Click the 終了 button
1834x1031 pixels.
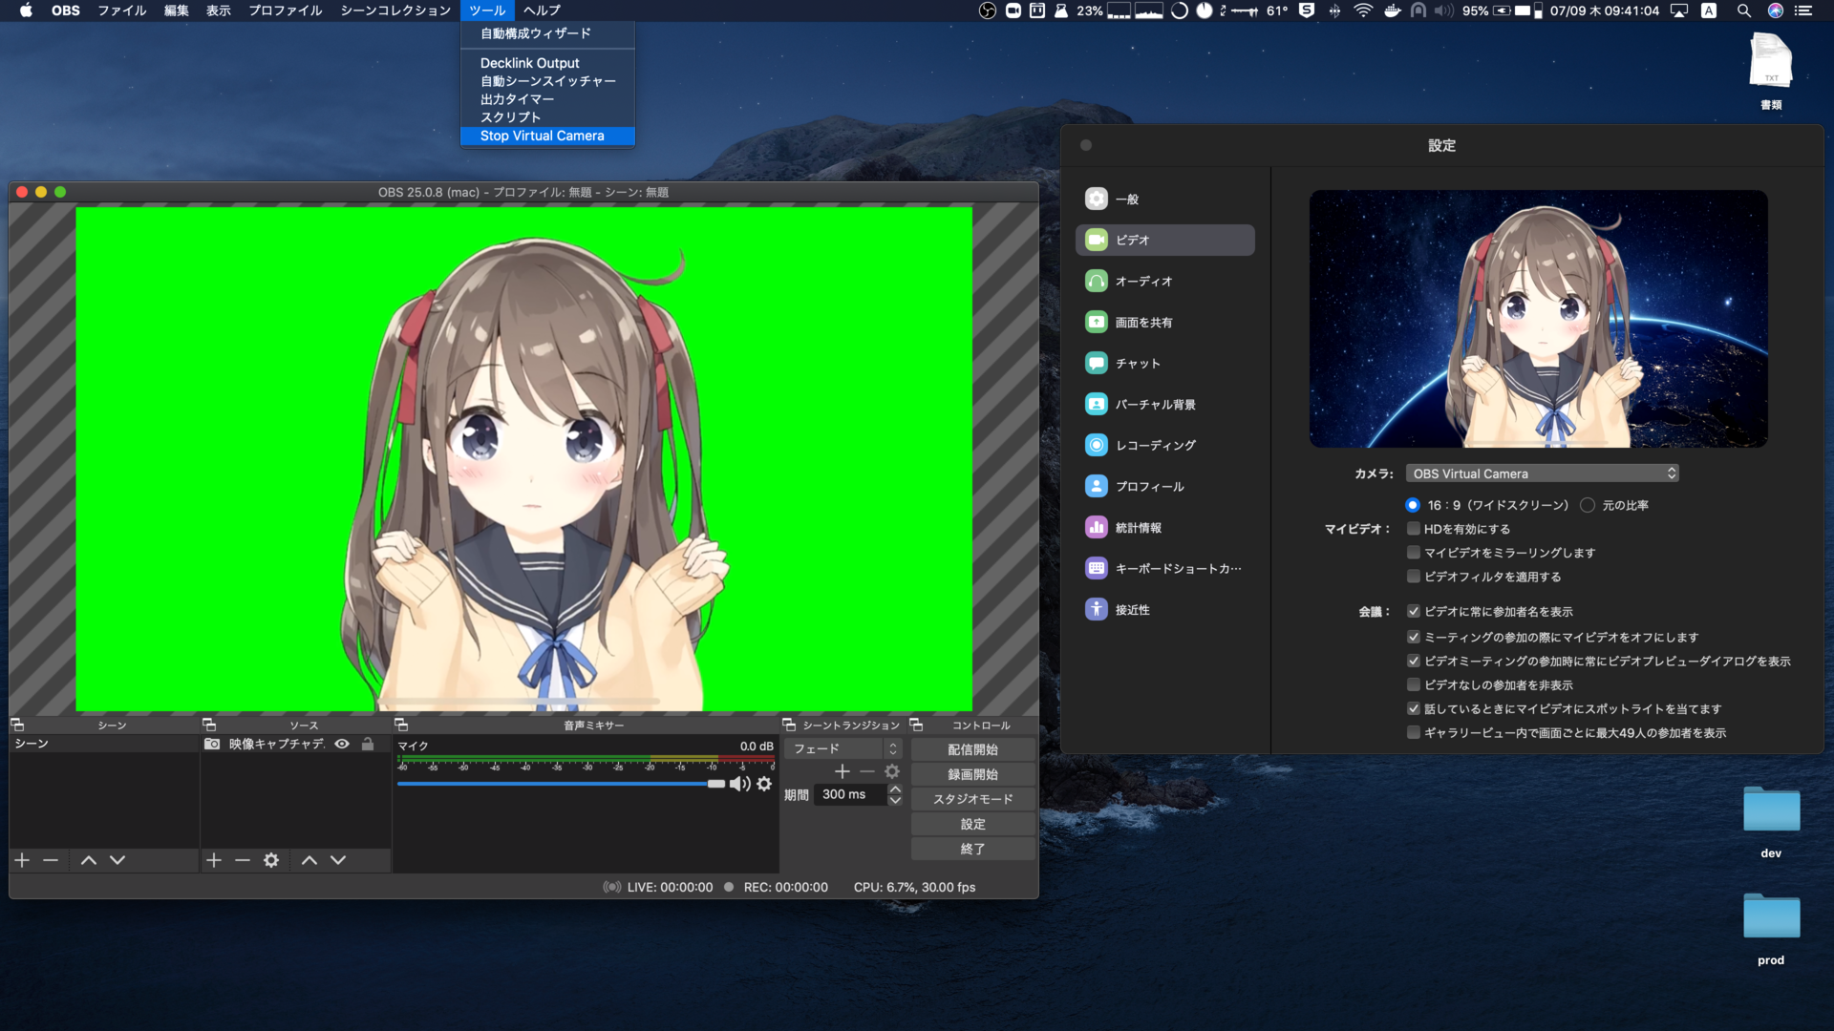coord(972,849)
